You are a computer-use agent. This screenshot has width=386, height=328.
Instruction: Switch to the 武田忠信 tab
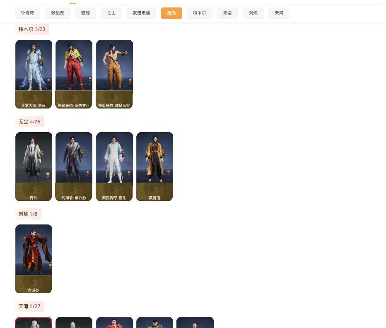click(141, 13)
